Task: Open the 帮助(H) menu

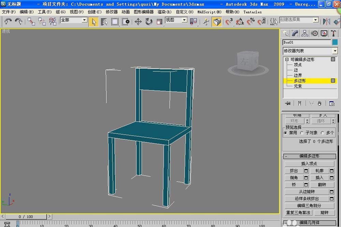Action: coord(232,12)
